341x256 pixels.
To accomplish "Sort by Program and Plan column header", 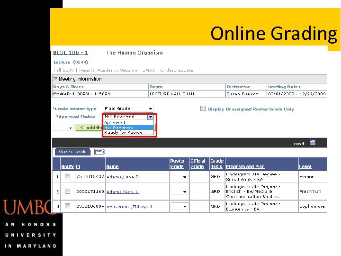I will (x=245, y=166).
